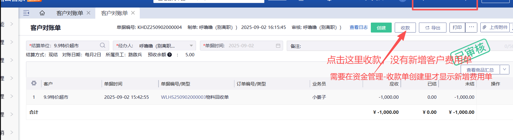Screen dimensions: 513x140
Task: Click the 收款 button
Action: coord(405,28)
